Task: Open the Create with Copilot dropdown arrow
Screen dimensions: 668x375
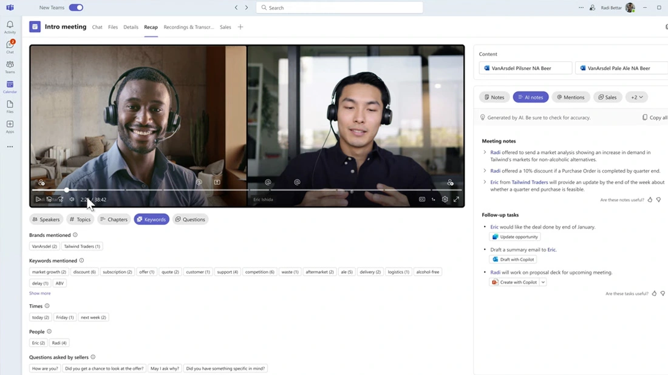Action: click(543, 282)
